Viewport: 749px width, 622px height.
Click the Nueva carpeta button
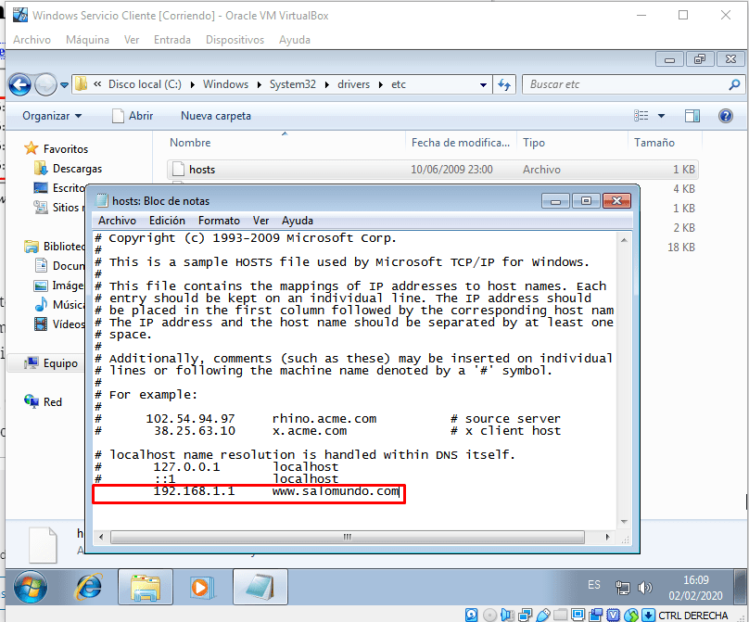215,116
